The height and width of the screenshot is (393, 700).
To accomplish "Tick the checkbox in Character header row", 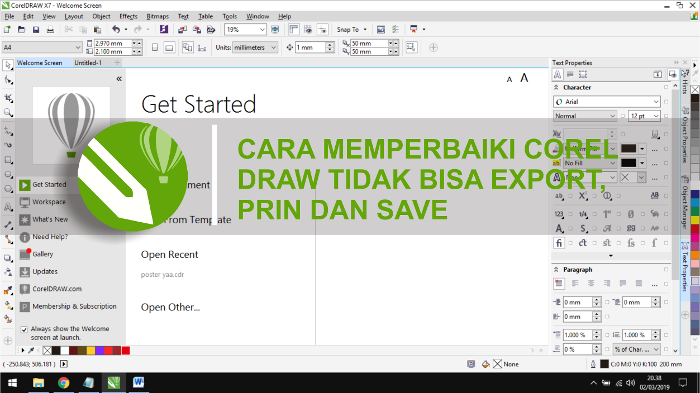I will point(666,88).
